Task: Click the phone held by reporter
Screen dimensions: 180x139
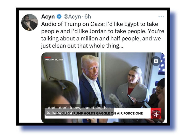Action: click(131, 98)
